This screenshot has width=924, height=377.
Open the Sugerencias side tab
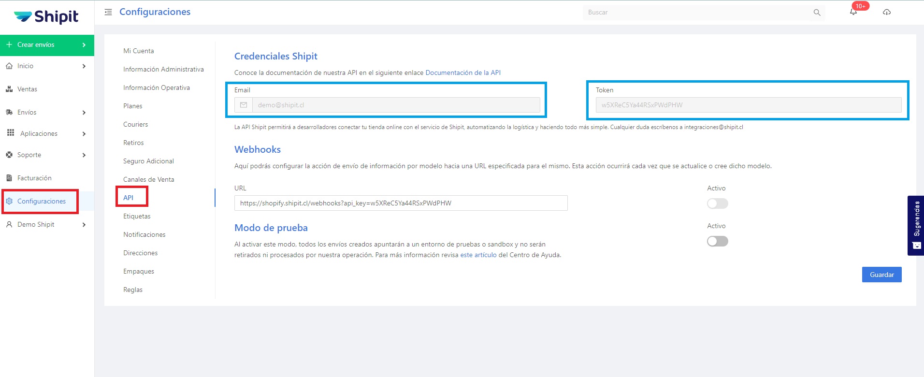tap(916, 225)
